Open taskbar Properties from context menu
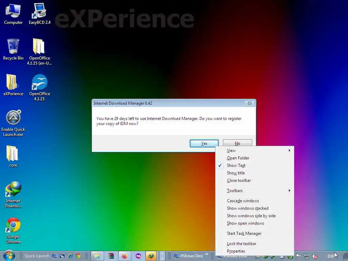The image size is (348, 261). [x=255, y=251]
